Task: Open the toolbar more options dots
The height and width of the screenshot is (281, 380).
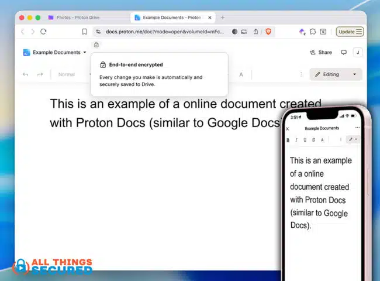Action: coord(301,74)
